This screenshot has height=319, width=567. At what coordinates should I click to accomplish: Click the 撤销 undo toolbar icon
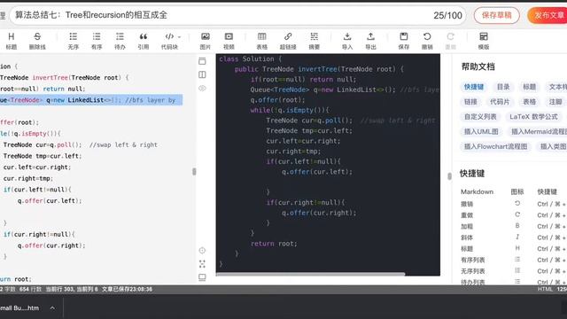click(x=427, y=41)
